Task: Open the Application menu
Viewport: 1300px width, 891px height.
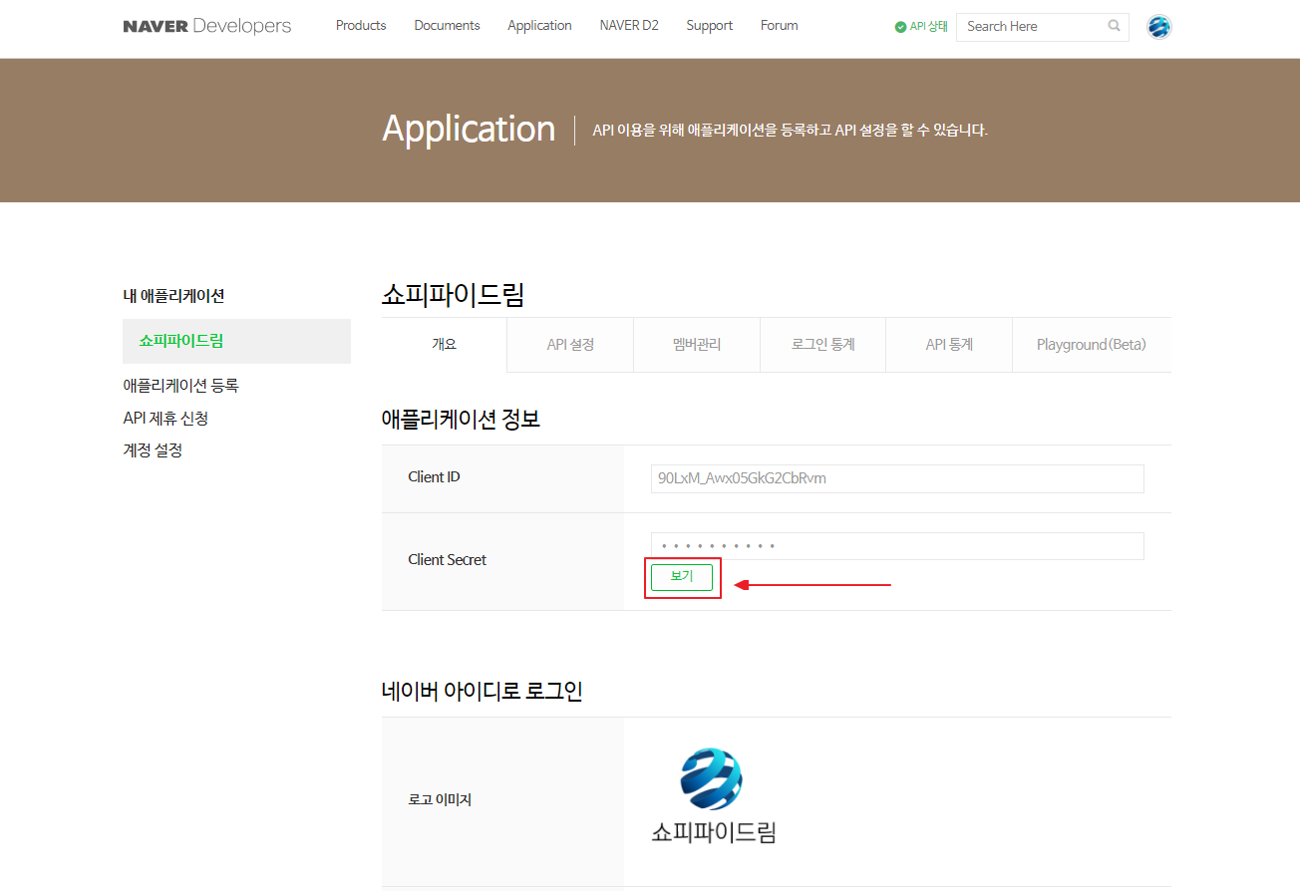Action: coord(539,26)
